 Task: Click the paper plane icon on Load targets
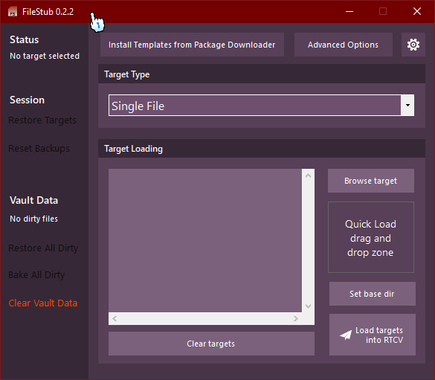(346, 335)
